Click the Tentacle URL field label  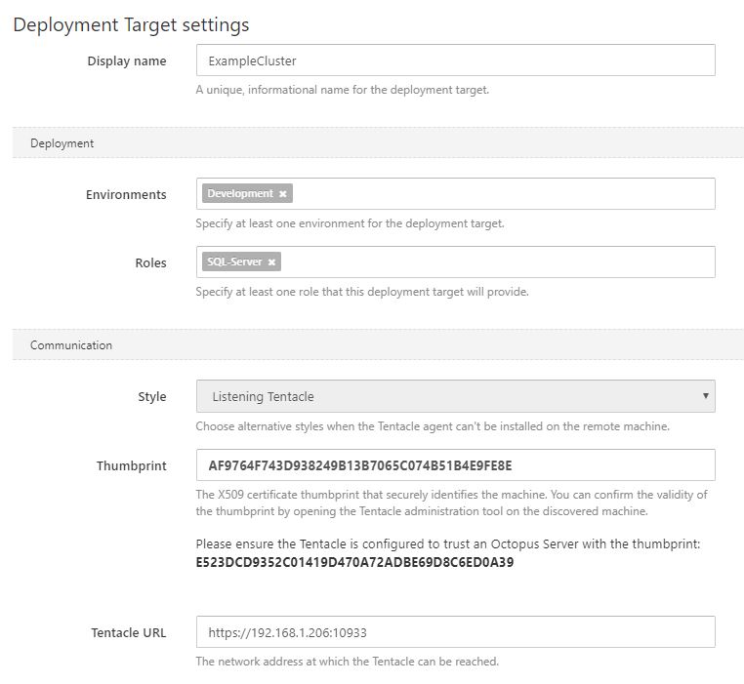129,632
